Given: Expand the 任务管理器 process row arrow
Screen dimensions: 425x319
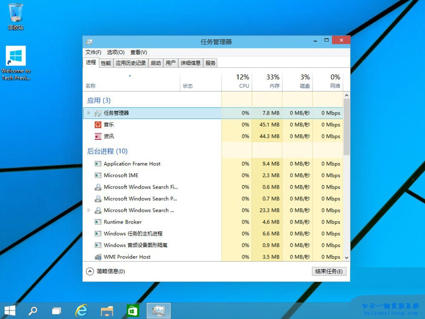Looking at the screenshot, I should (x=88, y=113).
